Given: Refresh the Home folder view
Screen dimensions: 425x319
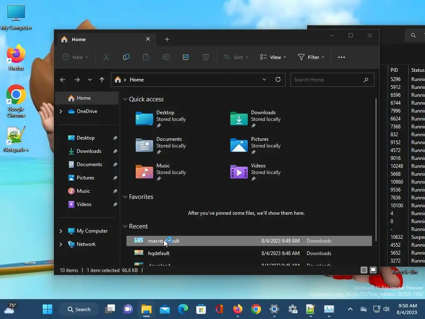Looking at the screenshot, I should point(278,79).
